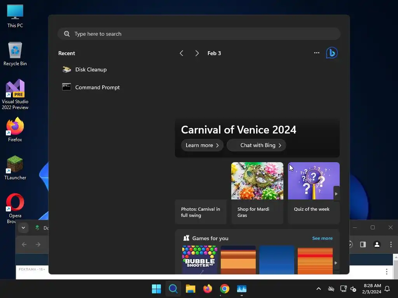Open the Photos: Carnival in full swing card
The height and width of the screenshot is (298, 398).
[201, 212]
